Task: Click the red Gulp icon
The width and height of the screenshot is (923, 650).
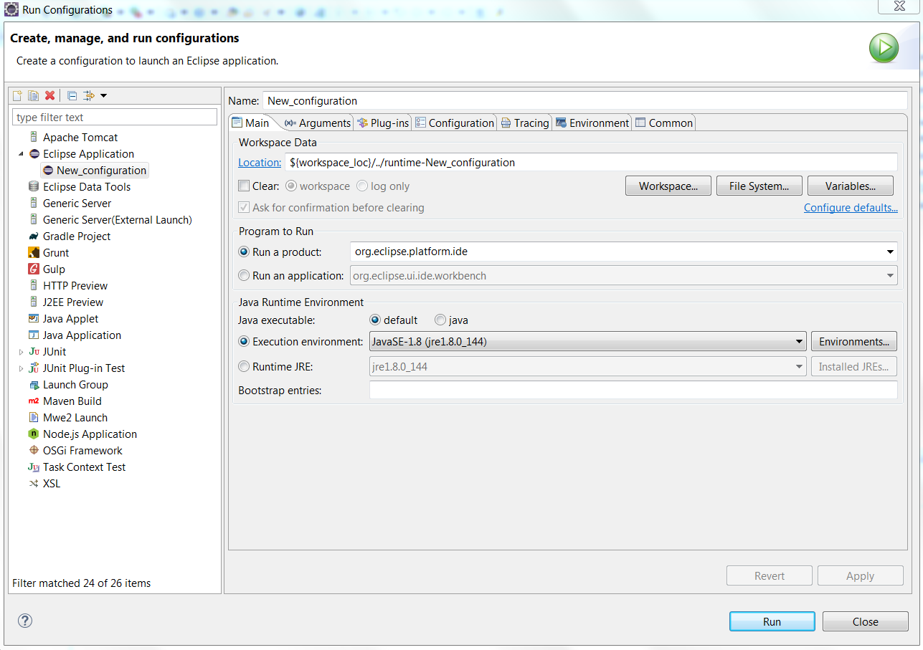Action: (34, 269)
